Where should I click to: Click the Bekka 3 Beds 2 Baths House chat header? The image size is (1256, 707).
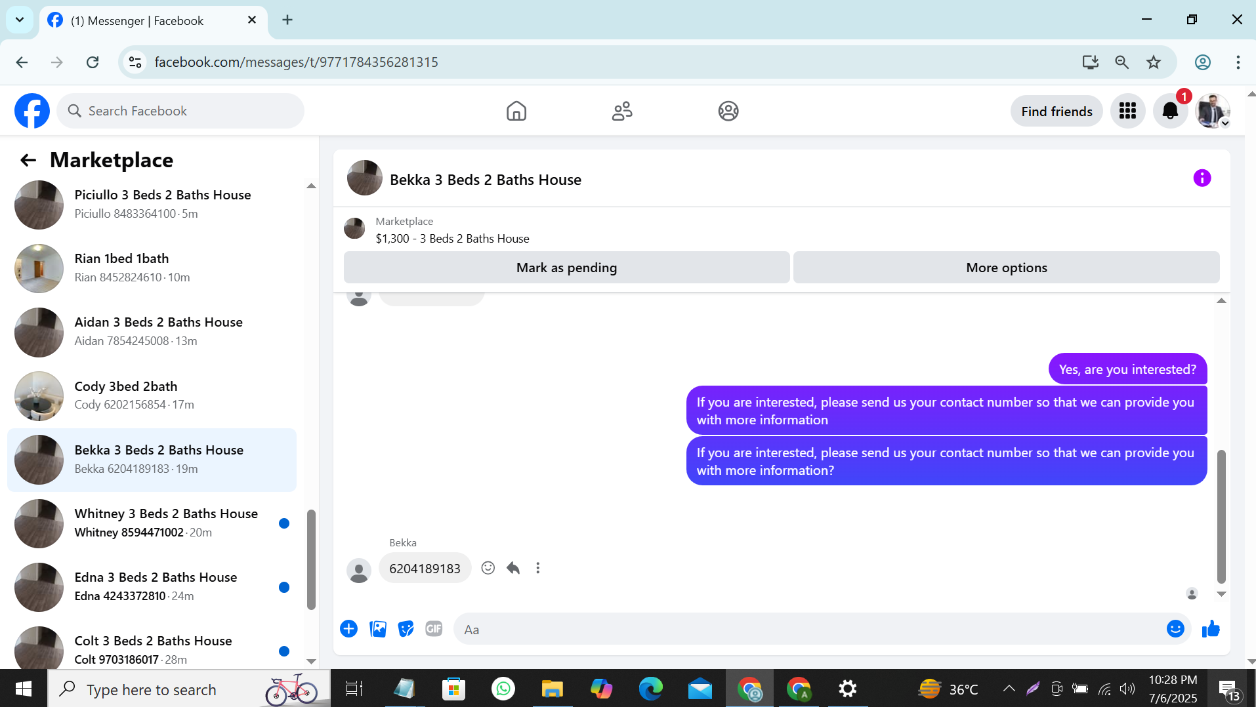pos(486,180)
